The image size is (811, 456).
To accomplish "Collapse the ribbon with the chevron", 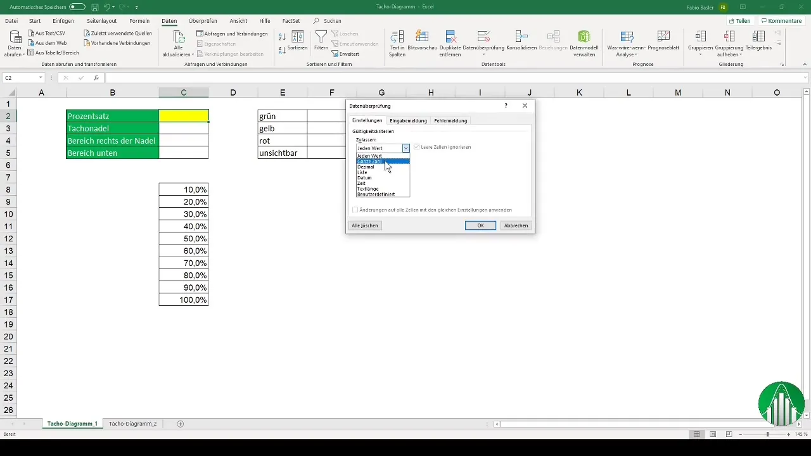I will click(x=805, y=65).
